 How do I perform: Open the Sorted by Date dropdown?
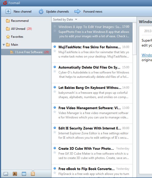point(65,20)
